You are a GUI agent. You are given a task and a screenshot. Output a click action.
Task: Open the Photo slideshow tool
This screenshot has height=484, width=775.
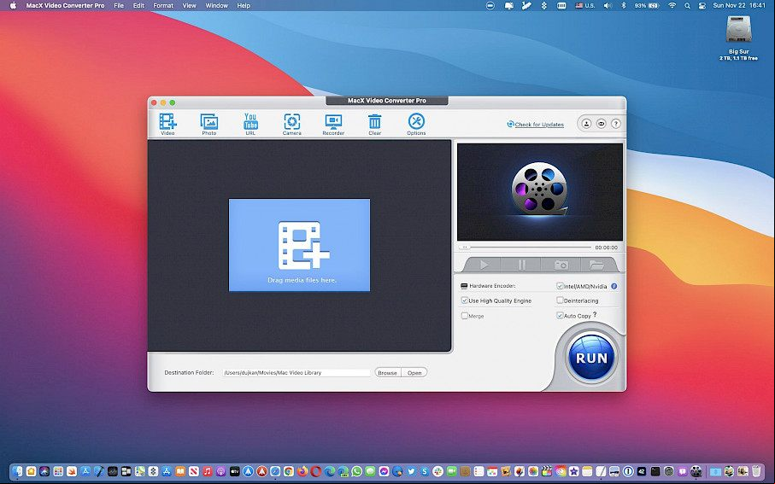point(209,124)
